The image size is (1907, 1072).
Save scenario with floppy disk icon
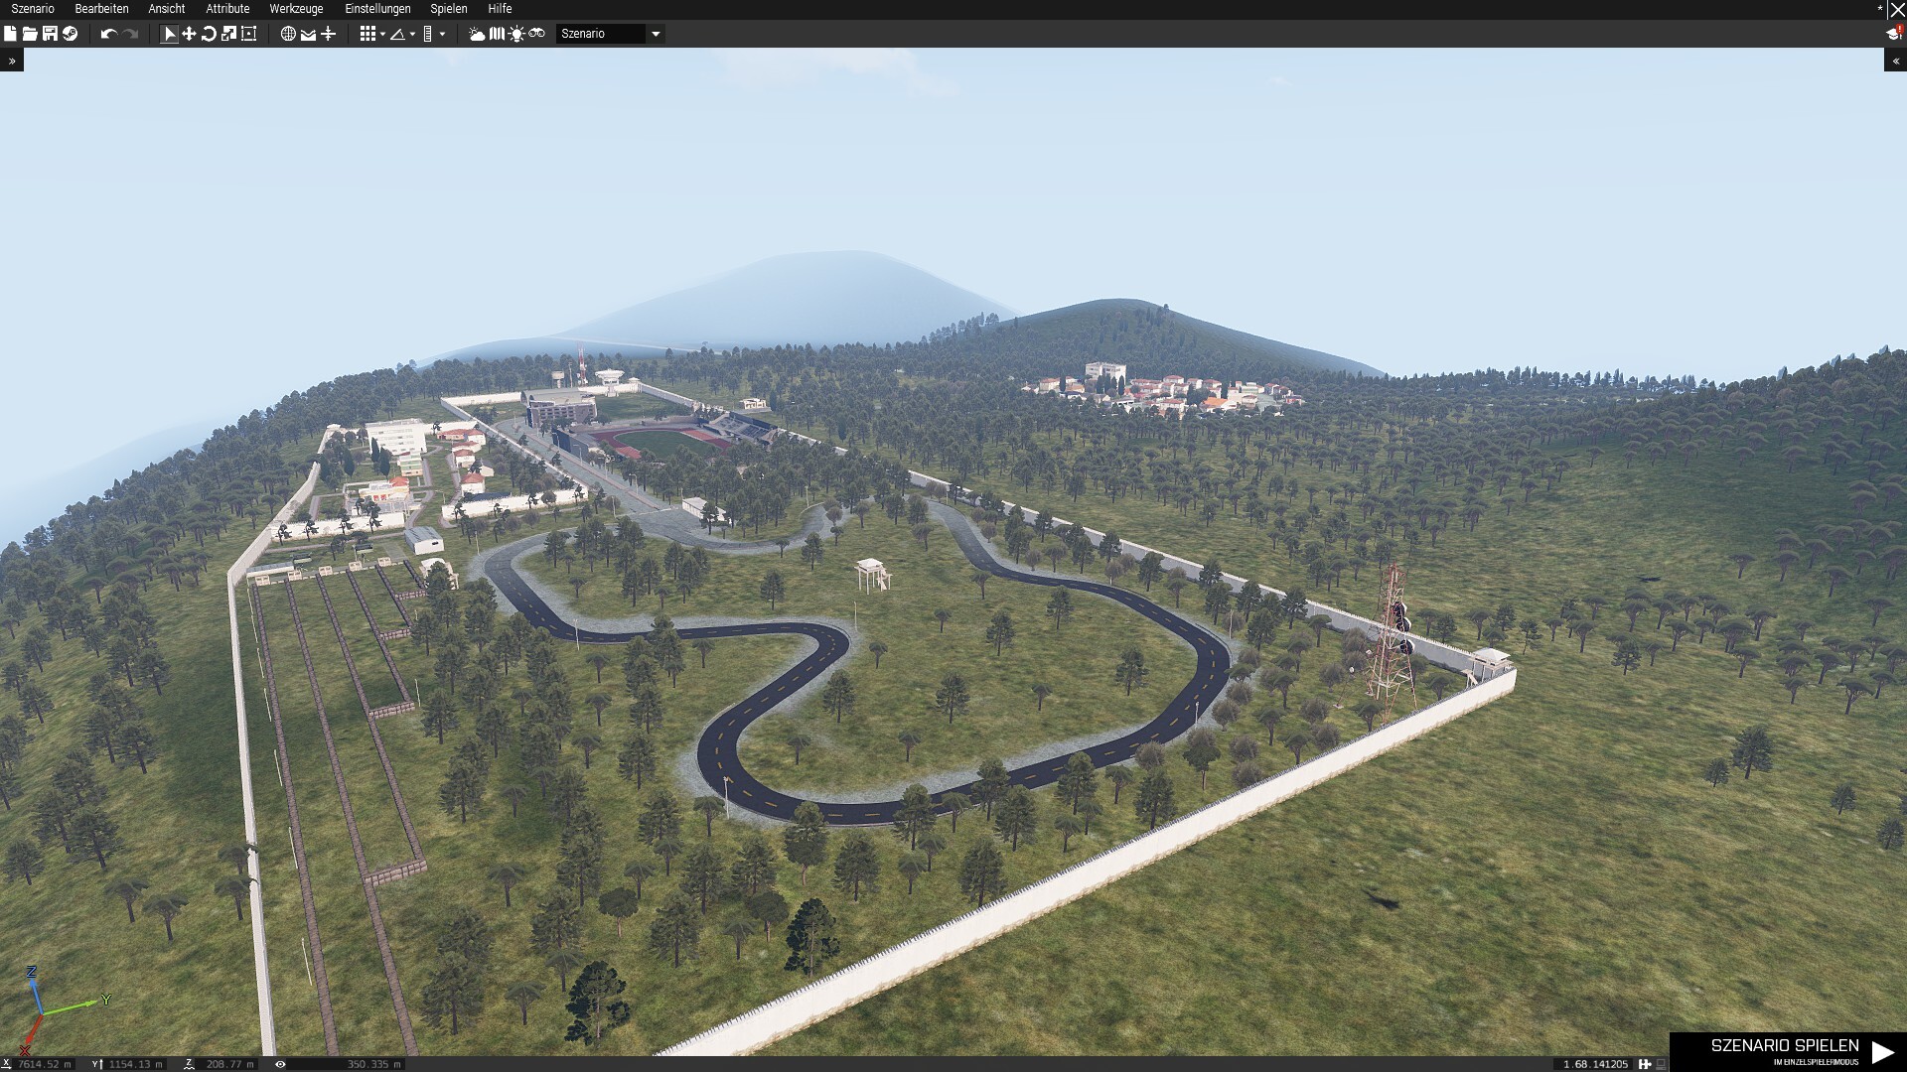pyautogui.click(x=50, y=34)
